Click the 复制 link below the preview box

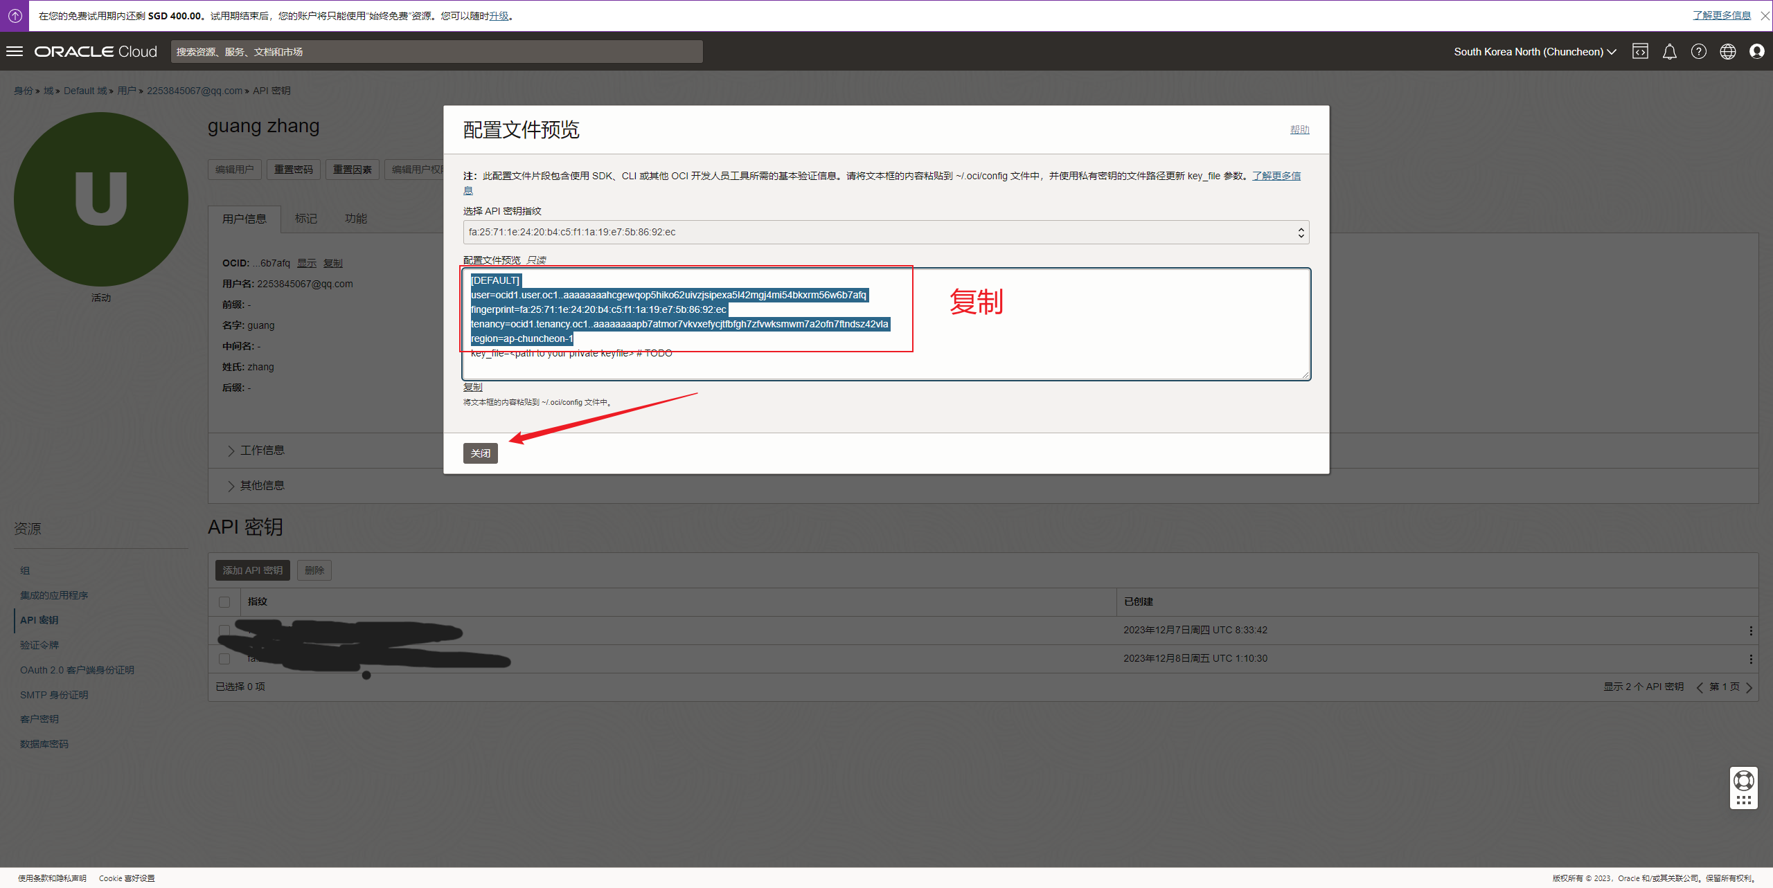[x=472, y=387]
